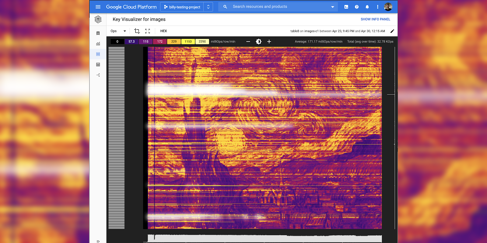Click the 1150 yellow legend swatch
The width and height of the screenshot is (487, 243).
[188, 42]
